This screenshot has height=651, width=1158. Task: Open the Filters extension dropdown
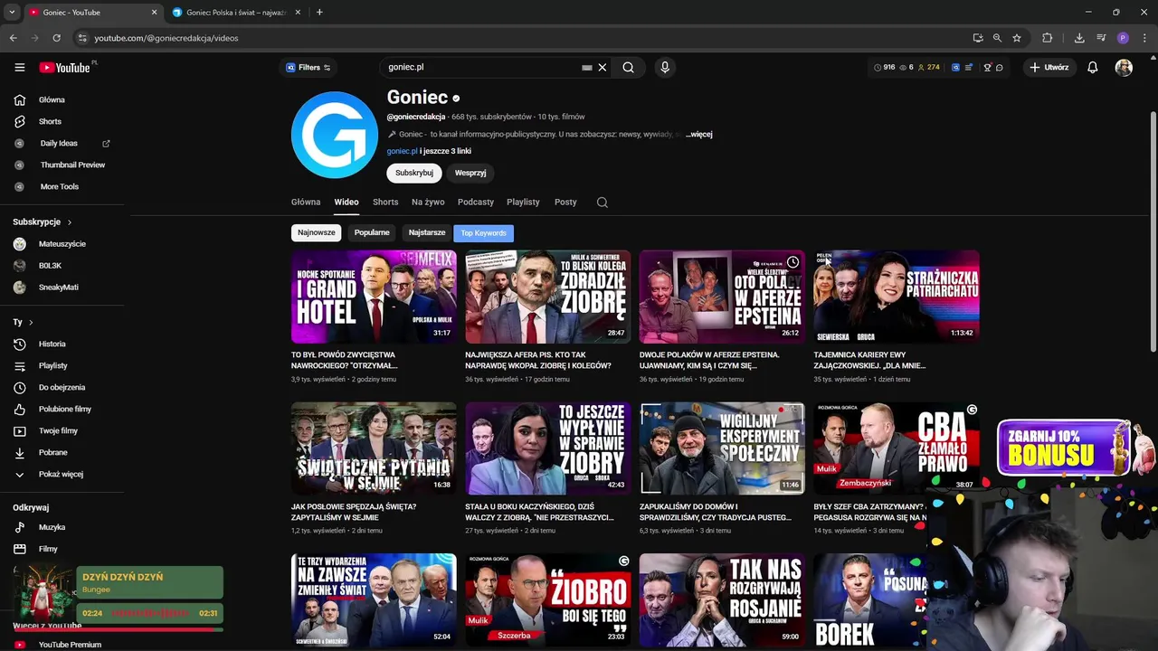308,67
